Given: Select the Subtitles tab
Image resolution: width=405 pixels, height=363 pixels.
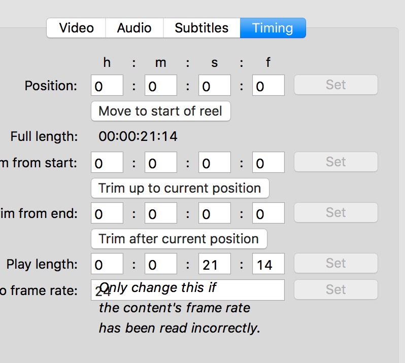Looking at the screenshot, I should (x=201, y=28).
